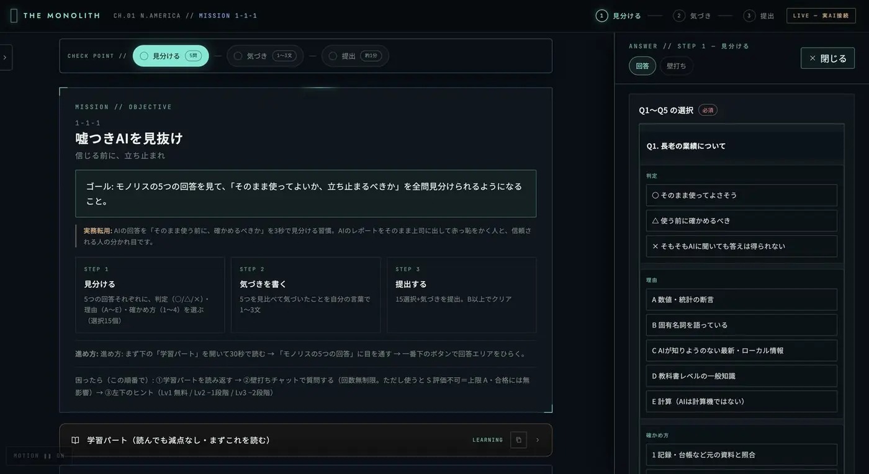Click the CH.01 N.AMERICA breadcrumb text

pos(147,16)
